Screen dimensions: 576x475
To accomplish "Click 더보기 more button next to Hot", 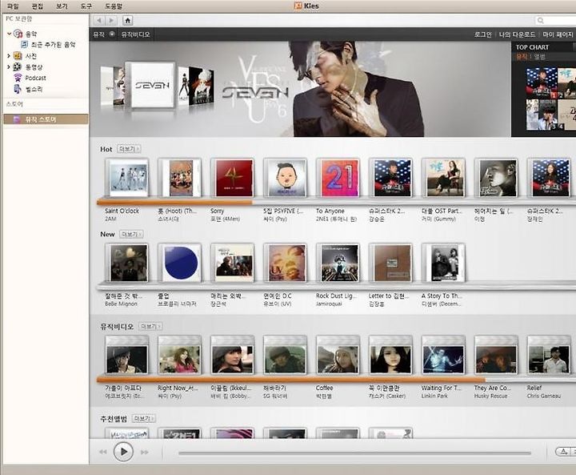I will (x=129, y=149).
